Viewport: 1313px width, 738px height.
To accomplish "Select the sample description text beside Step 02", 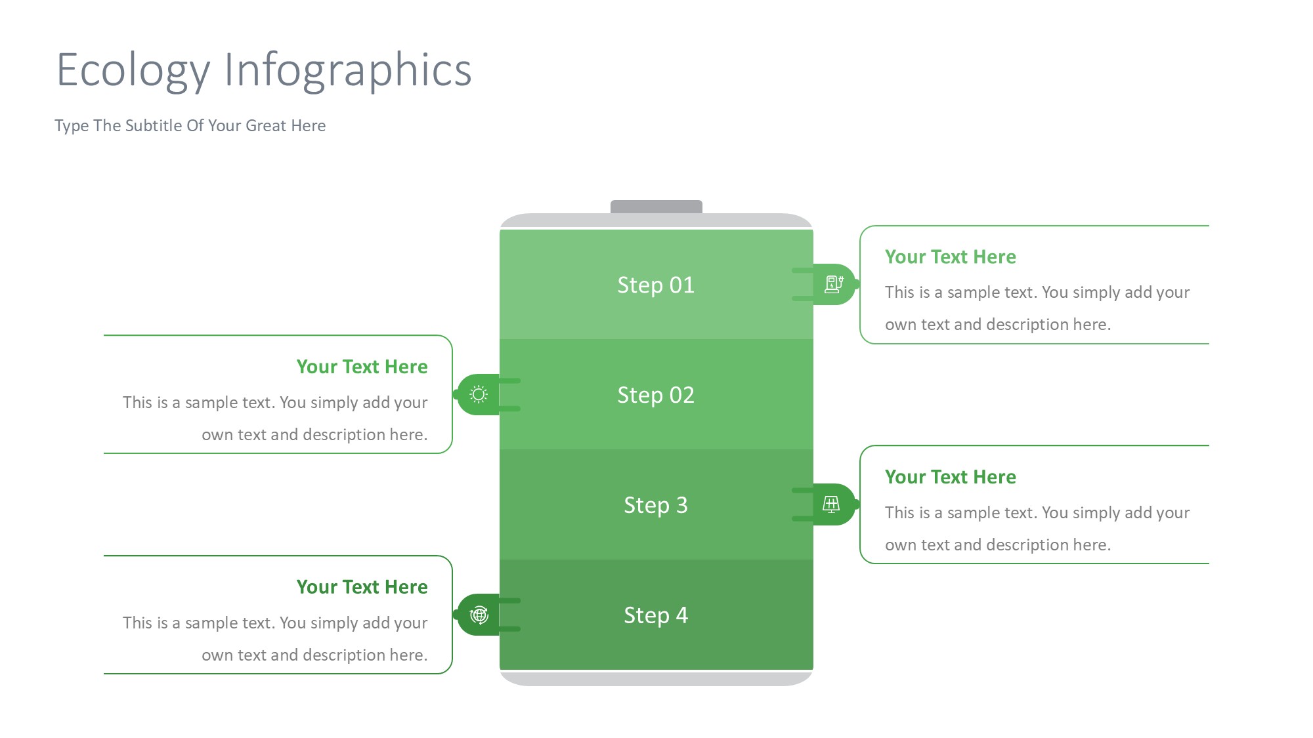I will pos(275,419).
